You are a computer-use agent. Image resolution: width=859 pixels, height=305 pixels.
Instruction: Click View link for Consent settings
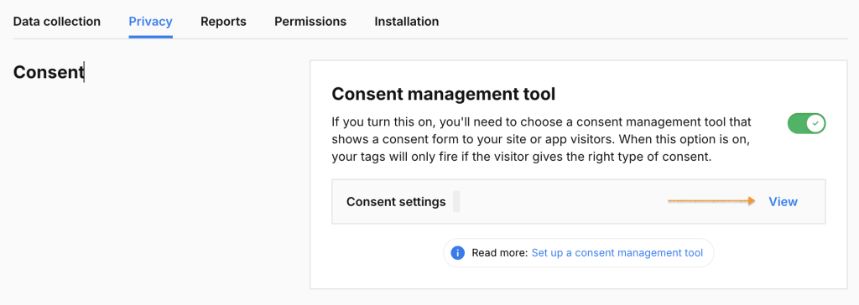point(783,201)
